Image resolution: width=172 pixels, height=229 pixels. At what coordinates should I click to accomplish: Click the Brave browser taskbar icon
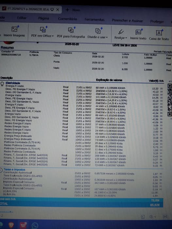(x=11, y=225)
